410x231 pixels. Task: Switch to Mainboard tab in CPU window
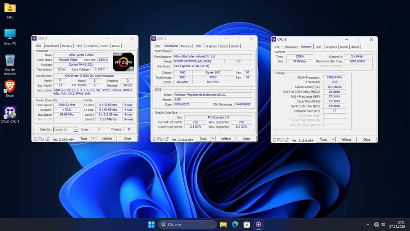(52, 46)
